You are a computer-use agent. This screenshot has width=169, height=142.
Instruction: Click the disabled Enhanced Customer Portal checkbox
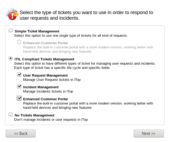[19, 42]
